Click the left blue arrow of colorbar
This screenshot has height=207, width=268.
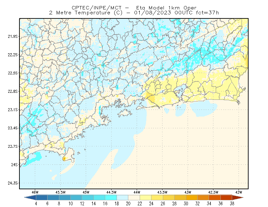pyautogui.click(x=30, y=198)
